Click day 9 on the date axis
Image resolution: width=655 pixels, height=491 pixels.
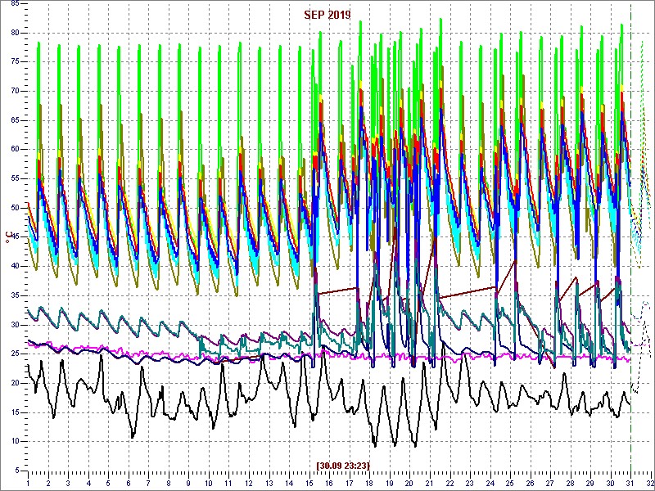coord(188,484)
